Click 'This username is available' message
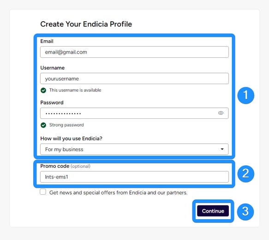The image size is (269, 240). pyautogui.click(x=75, y=90)
